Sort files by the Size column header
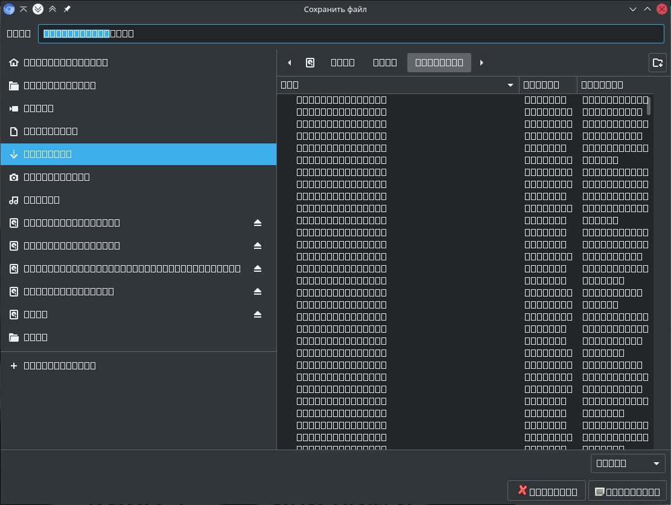This screenshot has width=671, height=505. (548, 85)
